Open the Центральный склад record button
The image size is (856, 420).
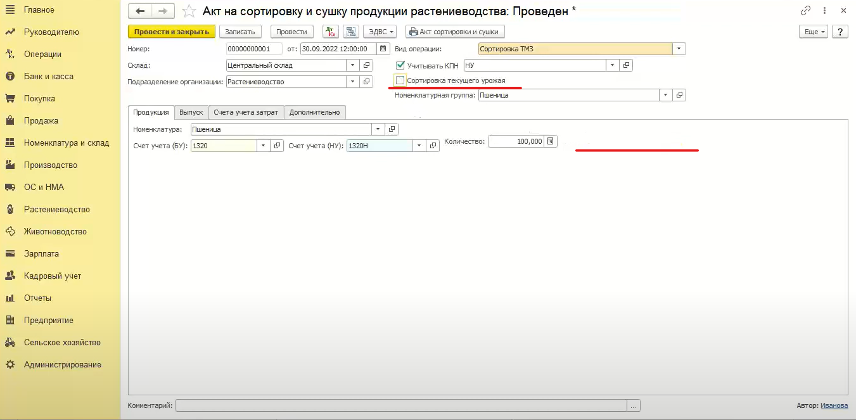366,65
